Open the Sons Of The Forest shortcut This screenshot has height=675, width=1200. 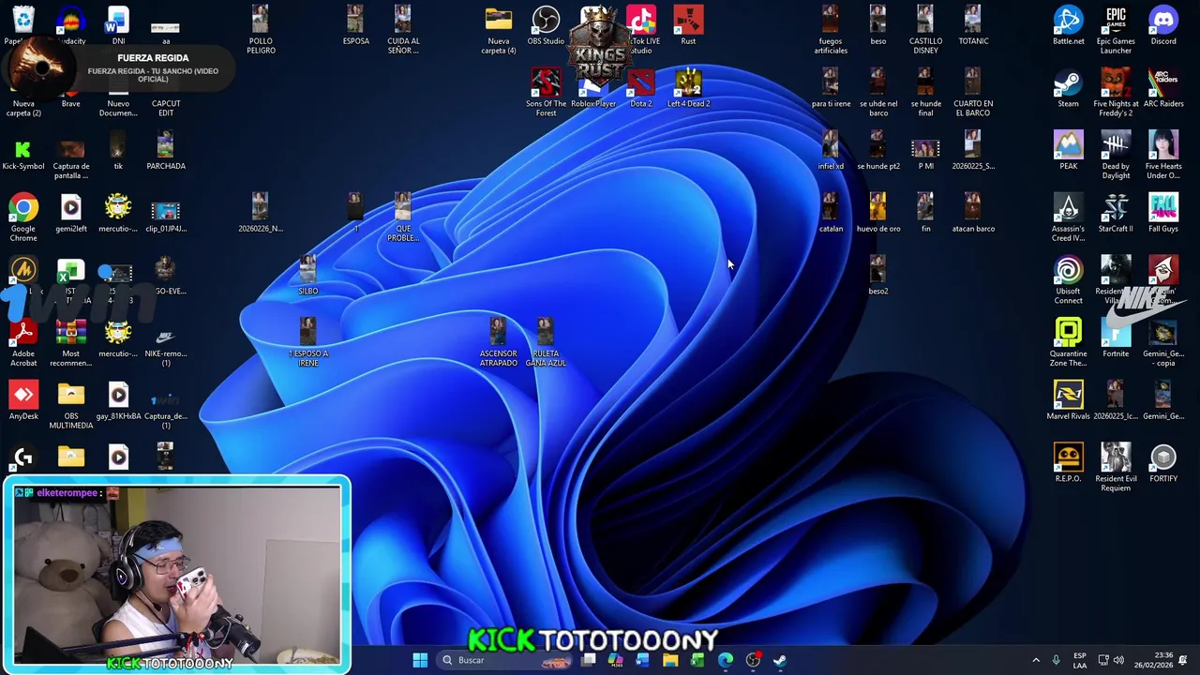[546, 92]
